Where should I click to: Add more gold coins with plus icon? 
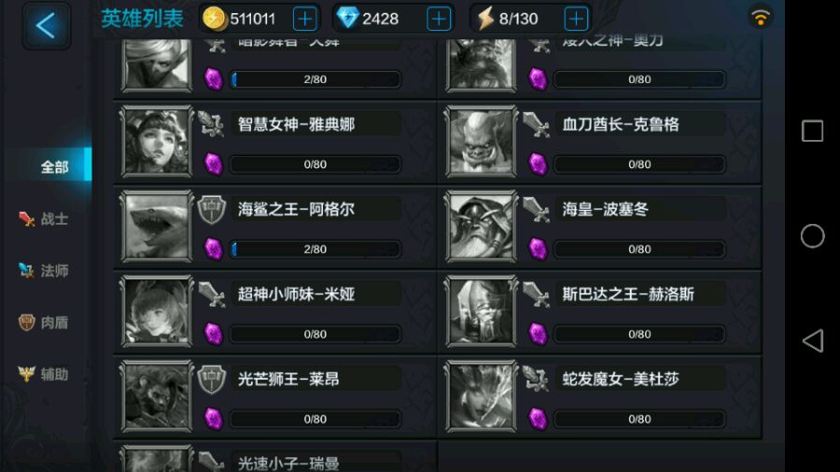click(305, 20)
